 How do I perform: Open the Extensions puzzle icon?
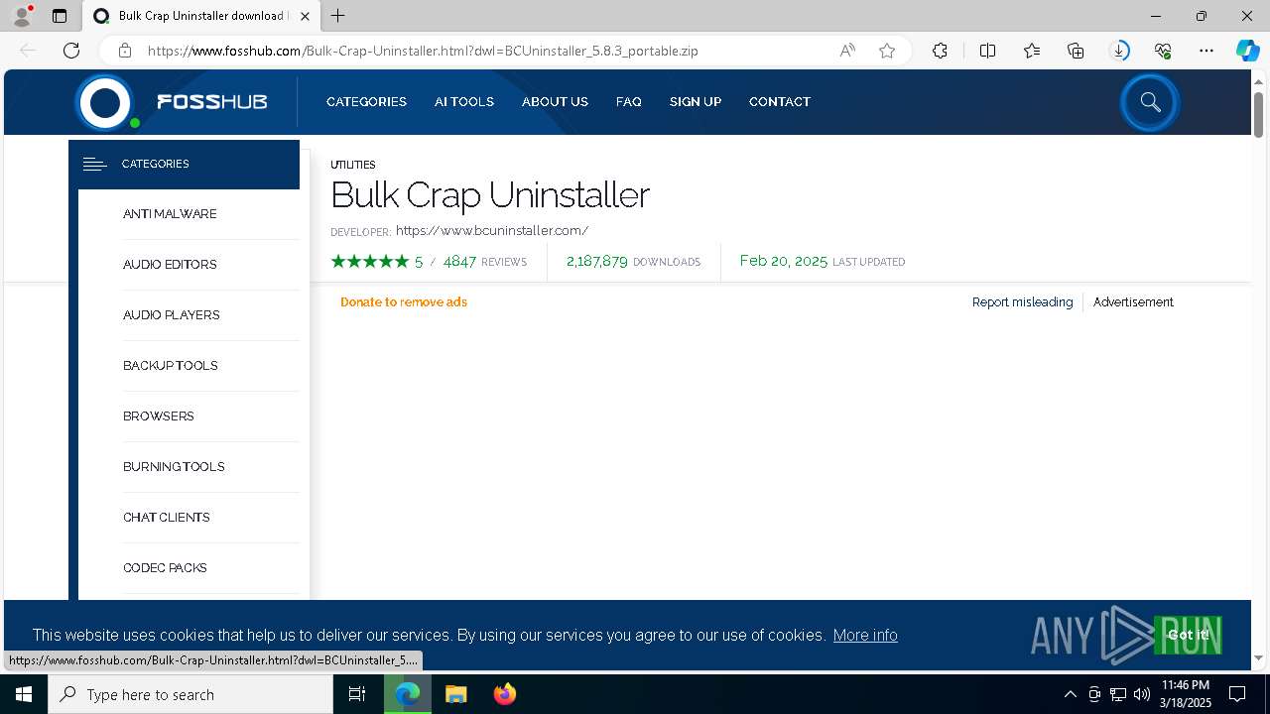[x=940, y=51]
